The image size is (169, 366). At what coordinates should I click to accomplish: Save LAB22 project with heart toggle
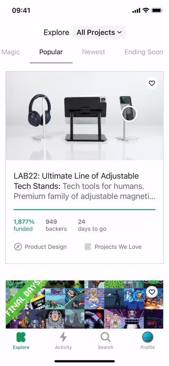point(152,83)
